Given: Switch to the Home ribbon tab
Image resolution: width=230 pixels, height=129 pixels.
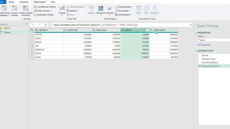Looking at the screenshot, I should click(11, 2).
